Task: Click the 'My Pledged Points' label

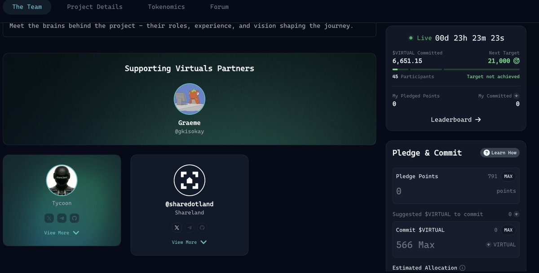Action: (416, 96)
